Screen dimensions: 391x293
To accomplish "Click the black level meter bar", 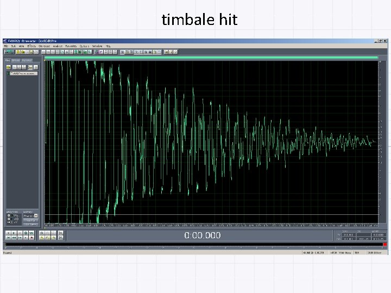I will click(194, 245).
